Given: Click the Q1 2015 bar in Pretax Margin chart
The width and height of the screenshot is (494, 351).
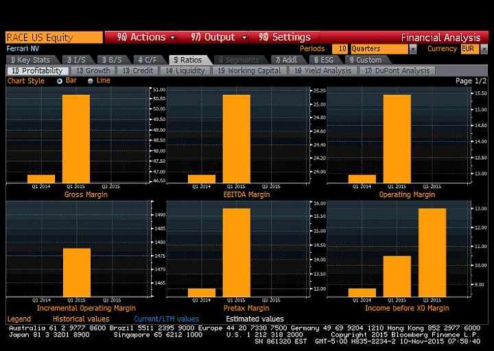Looking at the screenshot, I should tap(237, 252).
